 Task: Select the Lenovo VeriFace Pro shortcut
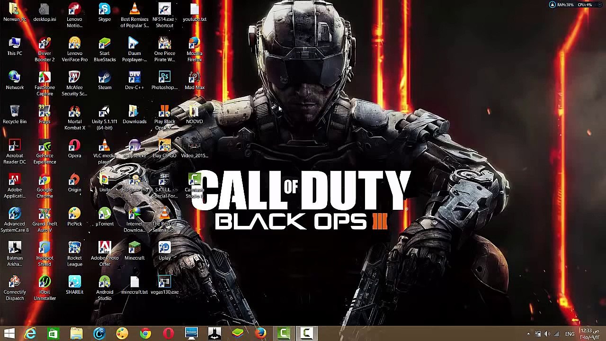click(x=74, y=50)
